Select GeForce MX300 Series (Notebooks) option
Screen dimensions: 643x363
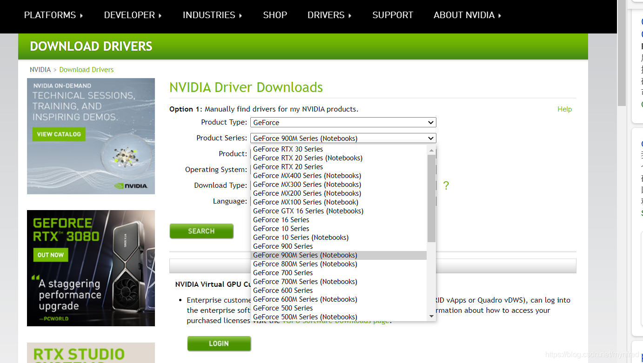click(339, 185)
